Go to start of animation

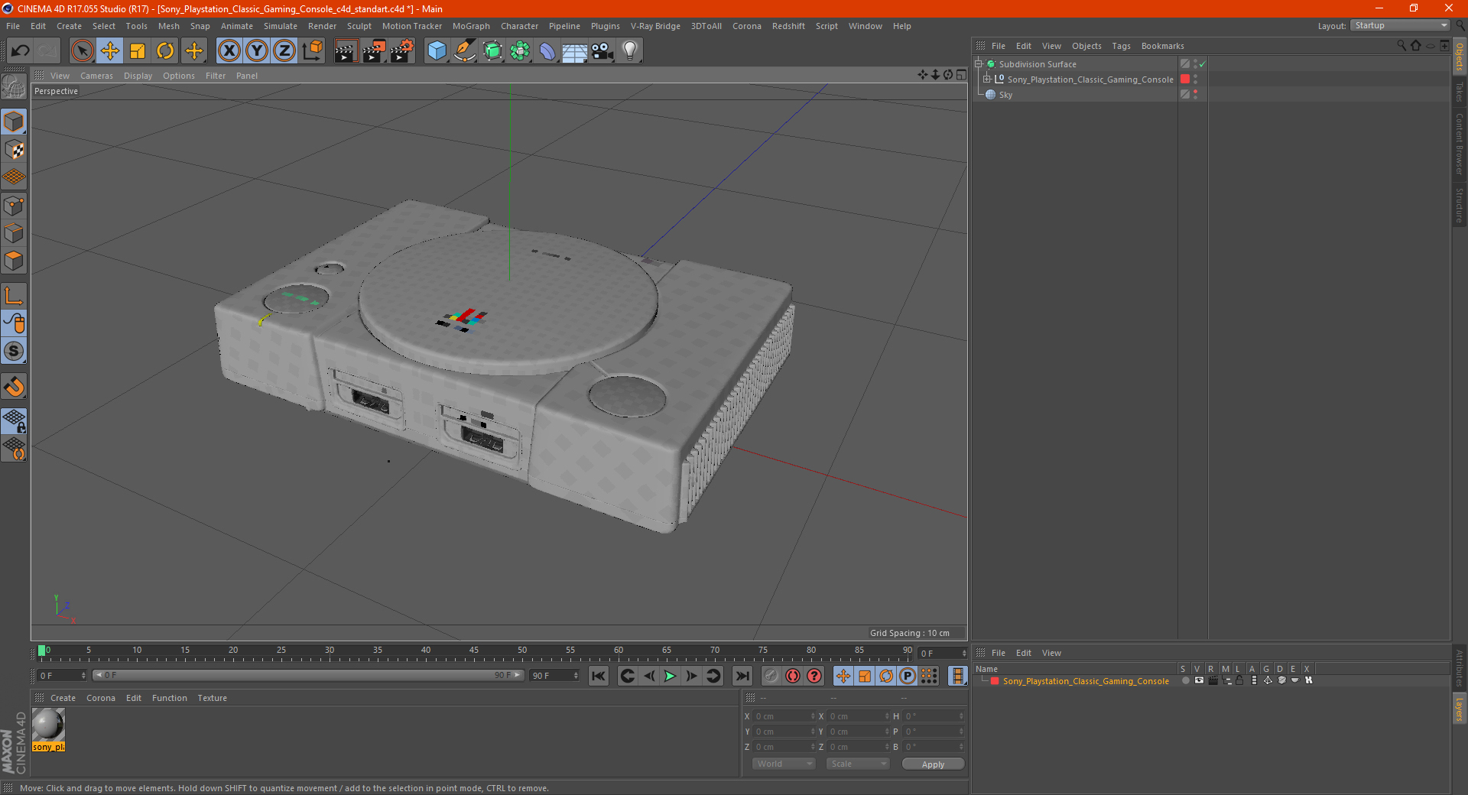pyautogui.click(x=599, y=676)
